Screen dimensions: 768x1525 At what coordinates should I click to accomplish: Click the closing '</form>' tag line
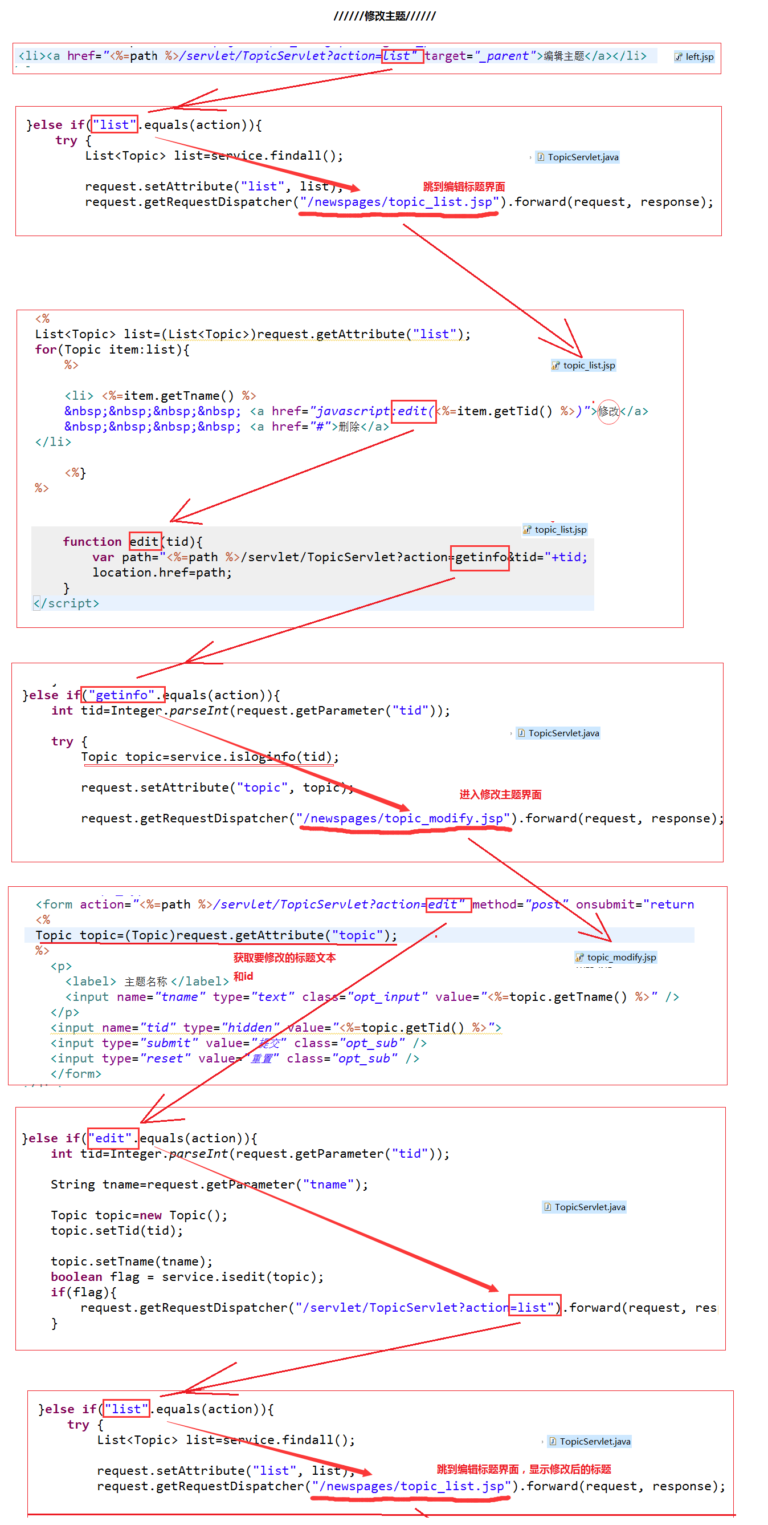pos(76,1073)
